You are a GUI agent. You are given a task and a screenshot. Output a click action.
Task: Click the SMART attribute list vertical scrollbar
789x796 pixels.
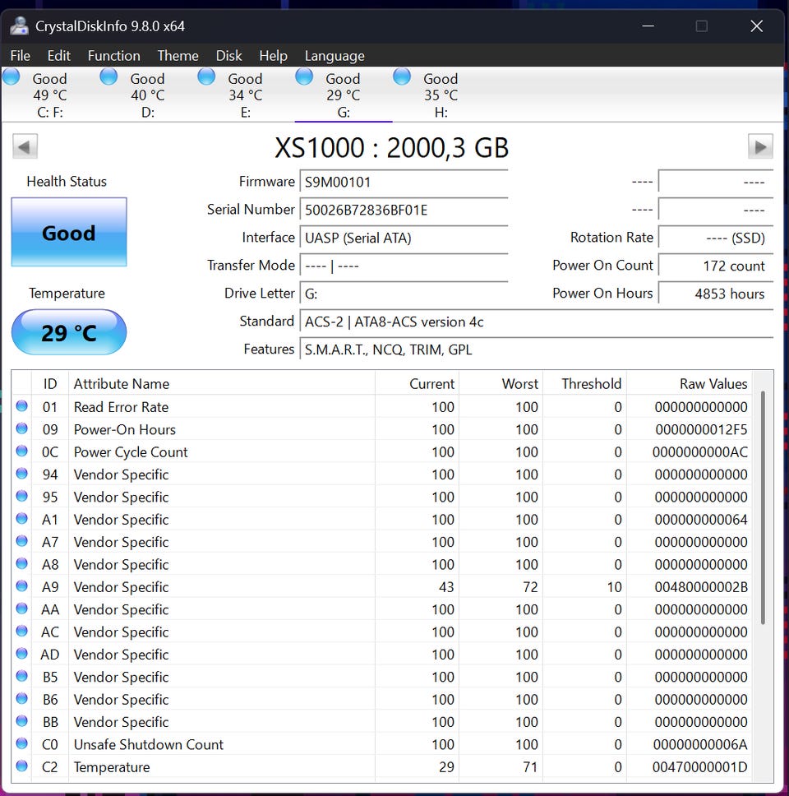[x=763, y=507]
